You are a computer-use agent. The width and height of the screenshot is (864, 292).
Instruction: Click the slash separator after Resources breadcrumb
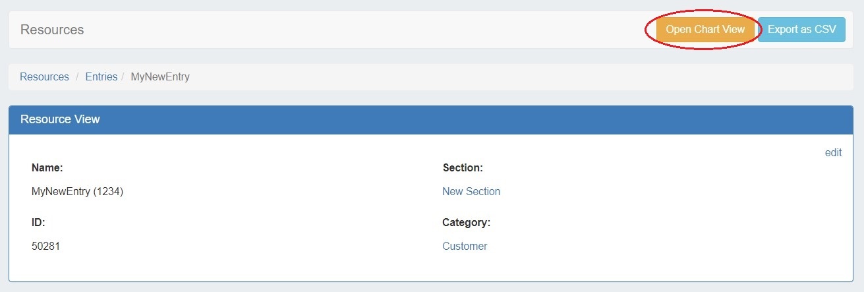point(77,77)
